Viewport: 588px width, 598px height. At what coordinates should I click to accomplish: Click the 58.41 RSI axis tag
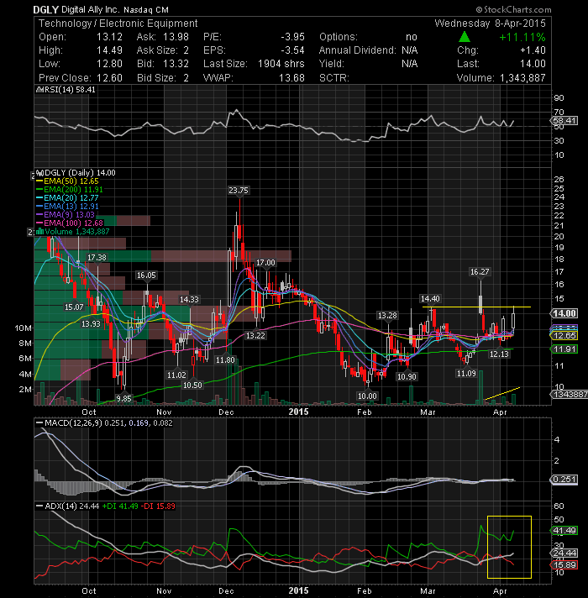coord(564,121)
